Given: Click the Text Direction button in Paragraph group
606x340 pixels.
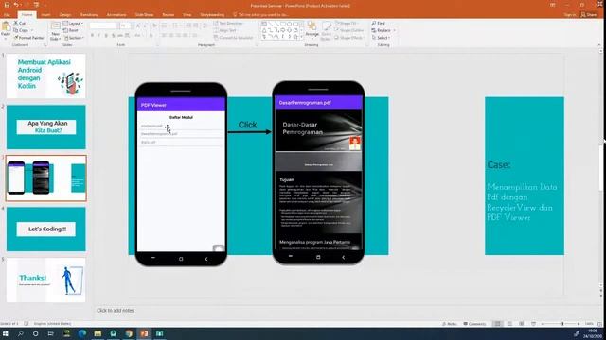Looking at the screenshot, I should click(x=228, y=24).
